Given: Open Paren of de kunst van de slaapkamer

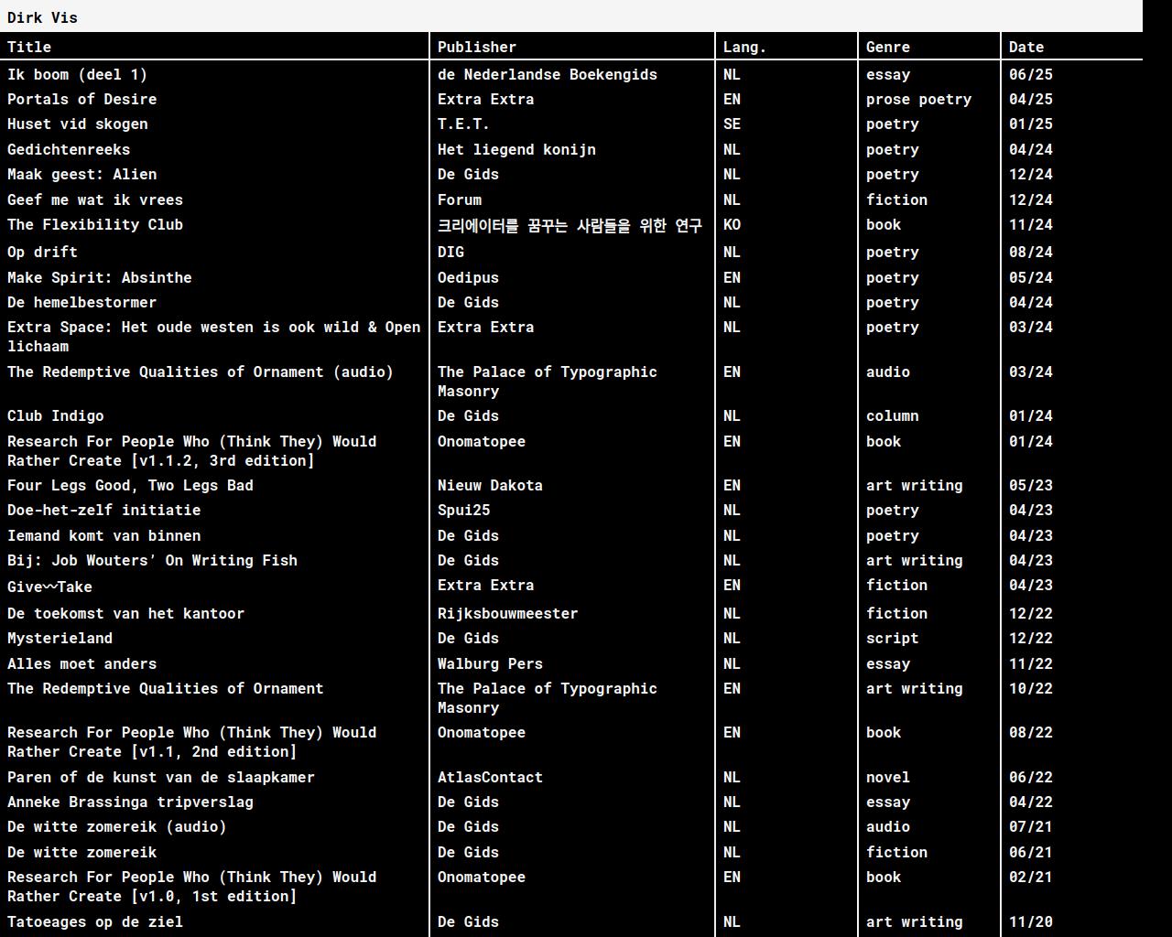Looking at the screenshot, I should pos(161,777).
